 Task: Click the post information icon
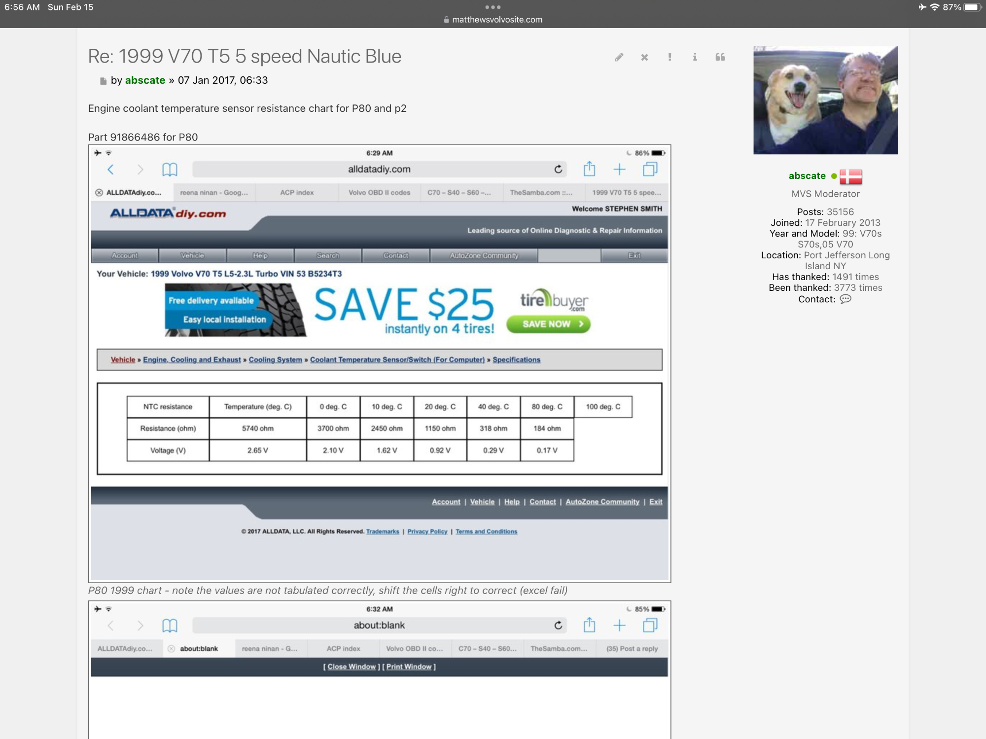point(695,57)
